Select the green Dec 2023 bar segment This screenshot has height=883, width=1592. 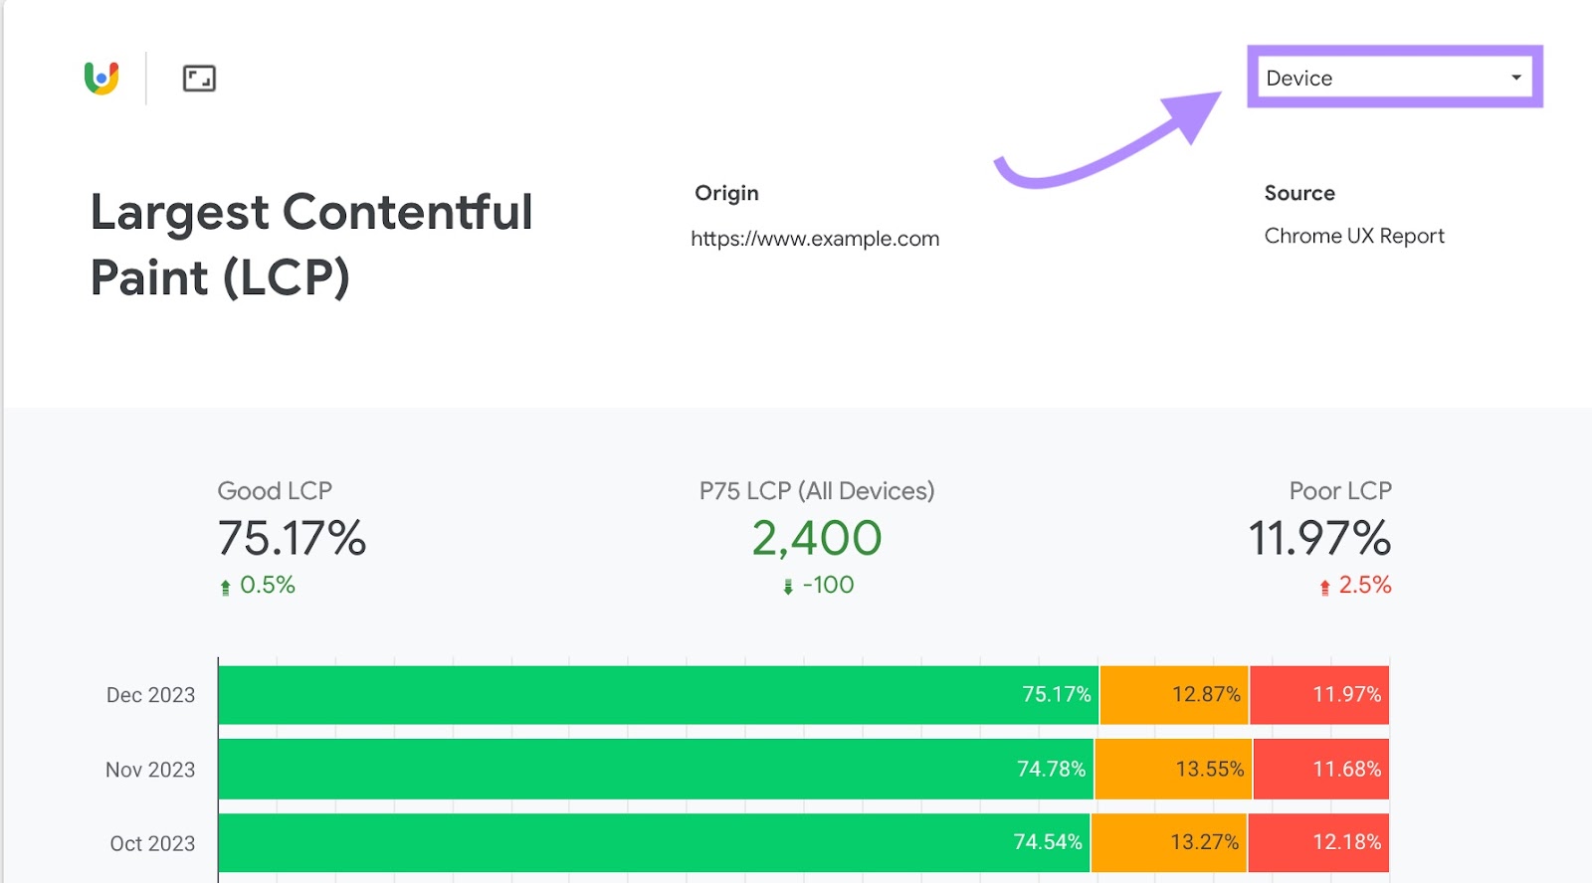[x=657, y=695]
